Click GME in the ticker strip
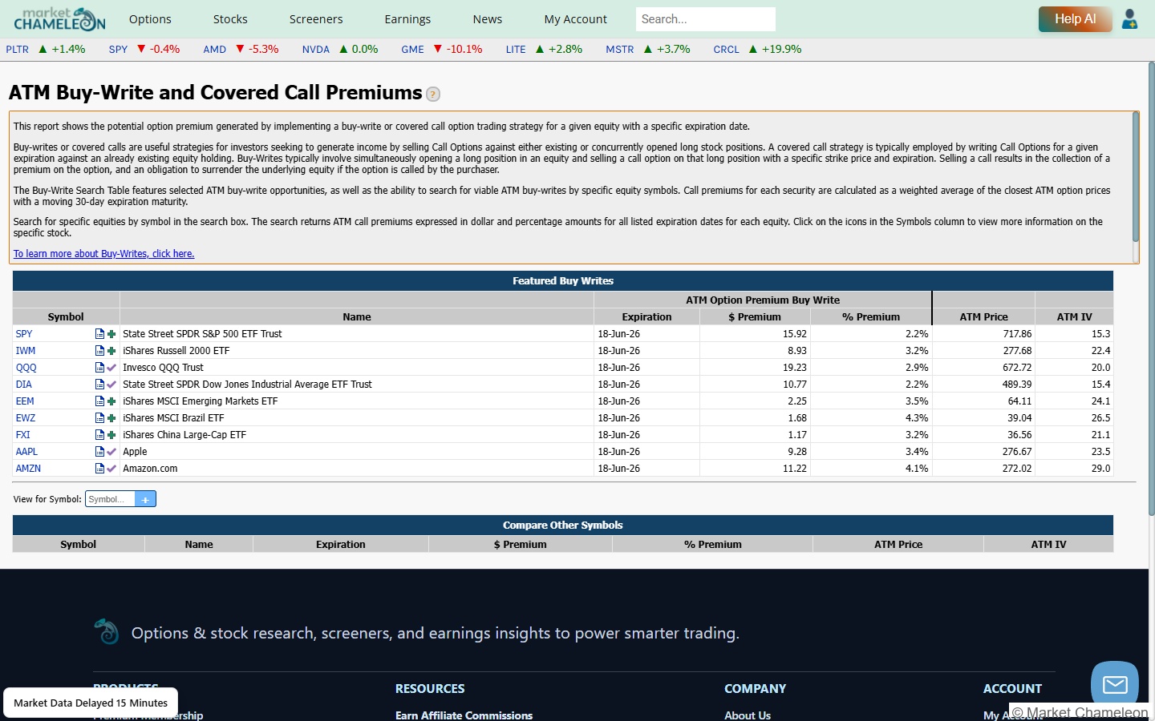 coord(412,50)
